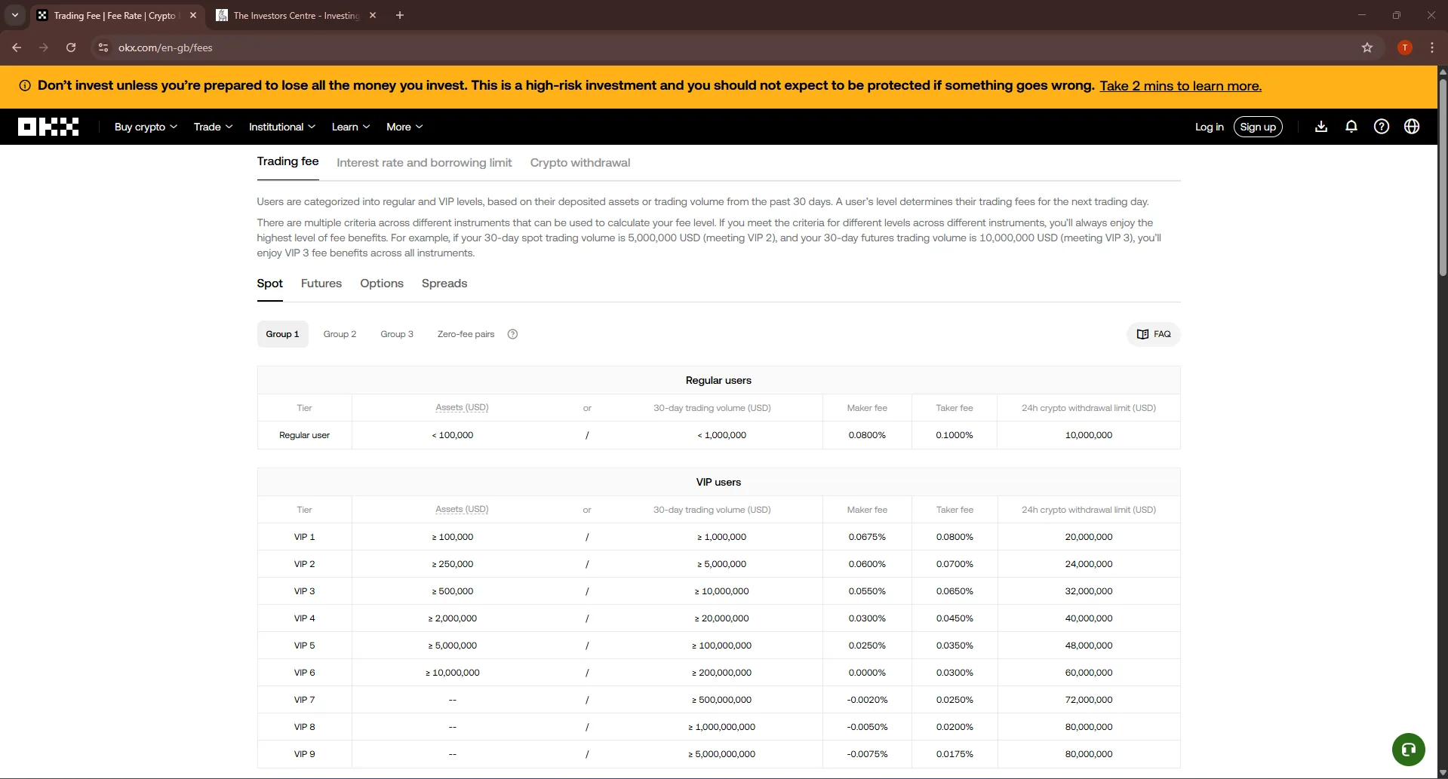This screenshot has height=779, width=1448.
Task: Close The Investors Centre tab
Action: [373, 15]
